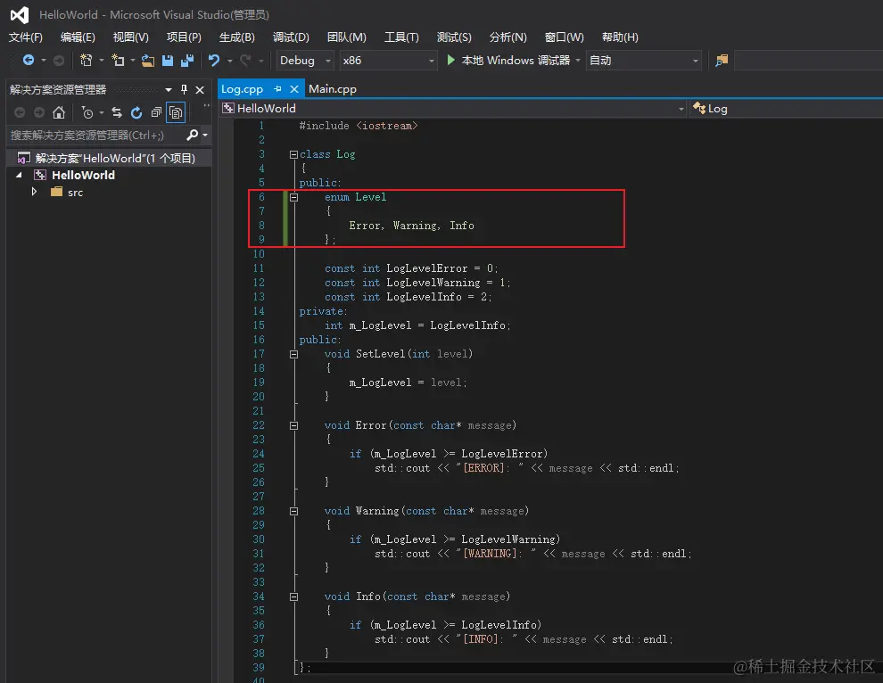
Task: Toggle auto-hide pin on Solution Explorer panel
Action: [185, 89]
